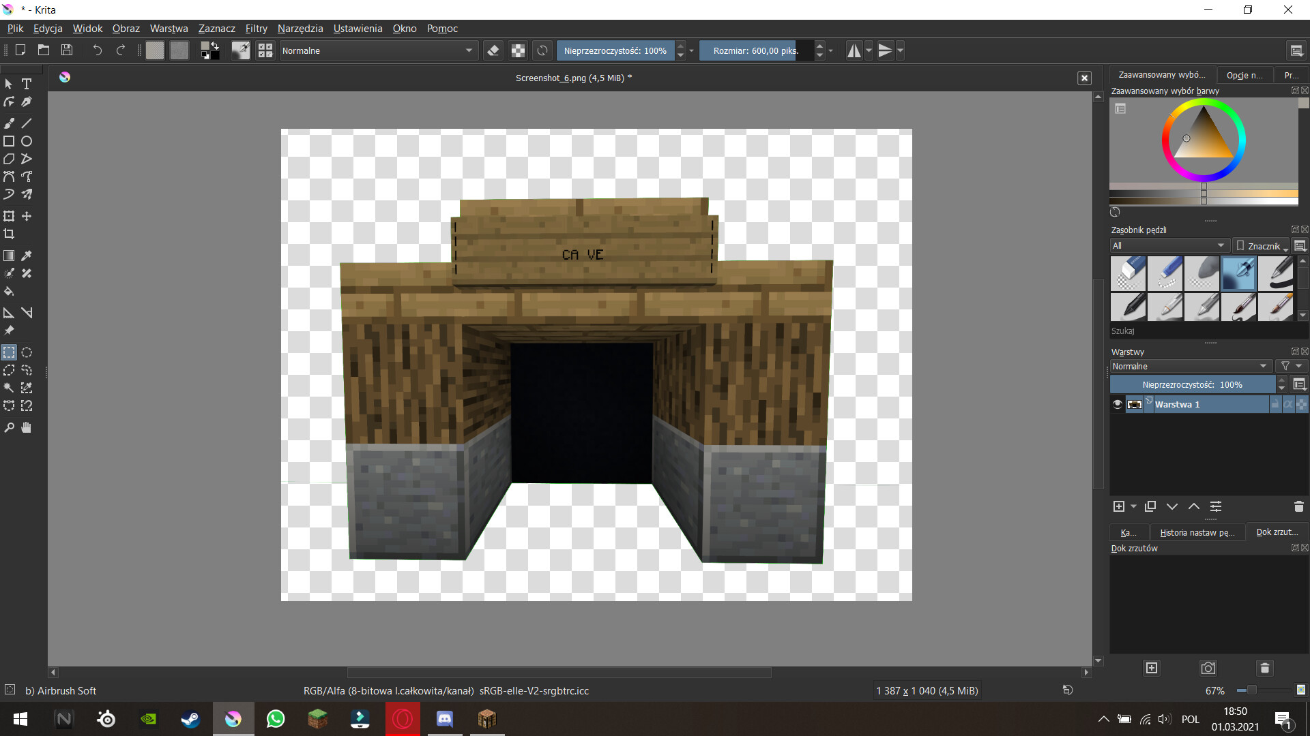The width and height of the screenshot is (1310, 736).
Task: Toggle horizontal mirror painting
Action: [x=854, y=50]
